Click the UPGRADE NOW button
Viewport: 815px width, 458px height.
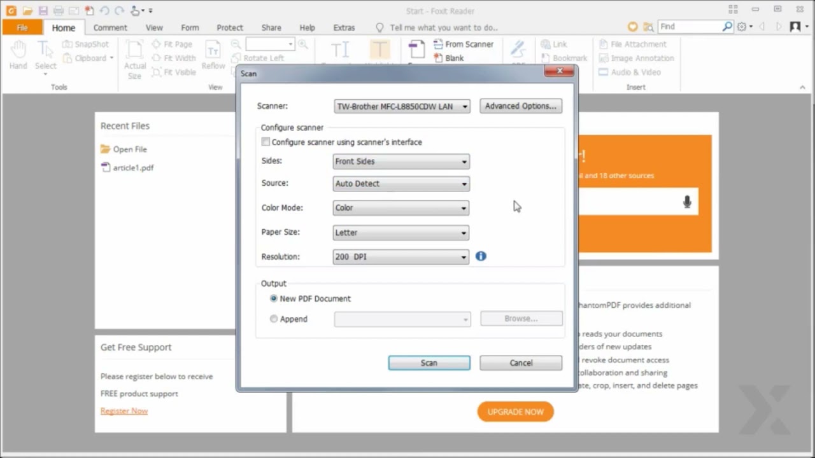pyautogui.click(x=515, y=412)
